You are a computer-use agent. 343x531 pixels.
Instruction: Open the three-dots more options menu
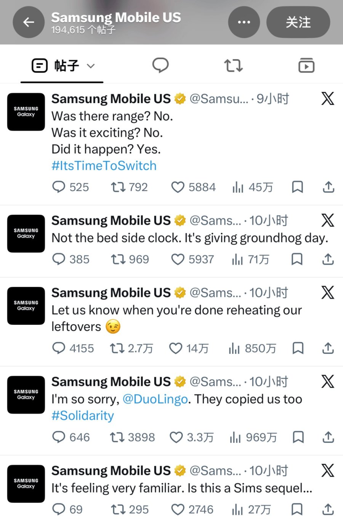[244, 22]
